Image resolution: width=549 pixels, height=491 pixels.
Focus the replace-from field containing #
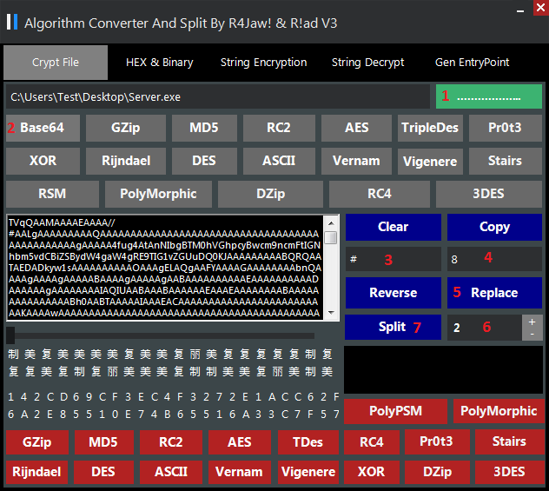(x=393, y=260)
